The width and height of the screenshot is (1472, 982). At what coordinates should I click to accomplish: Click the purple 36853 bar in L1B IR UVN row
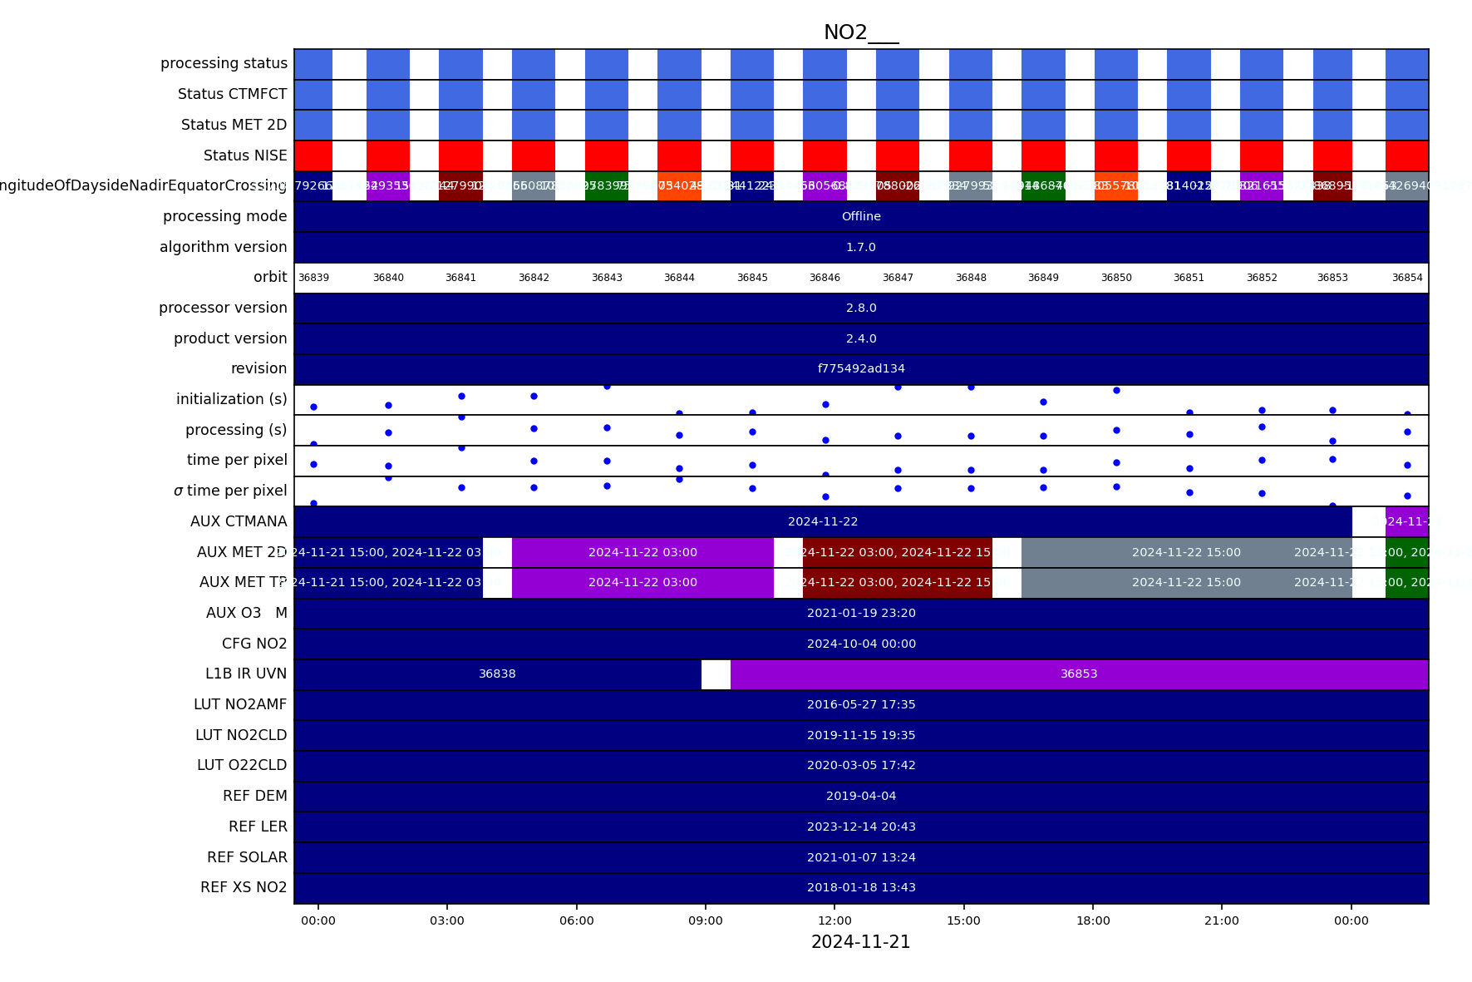1079,674
